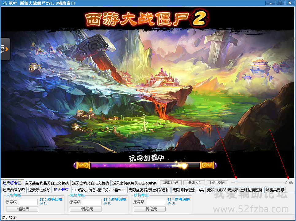Open the 逆天坐骑妖将类自定义替换 tab
Viewport: 296px width, 221px height.
point(134,183)
